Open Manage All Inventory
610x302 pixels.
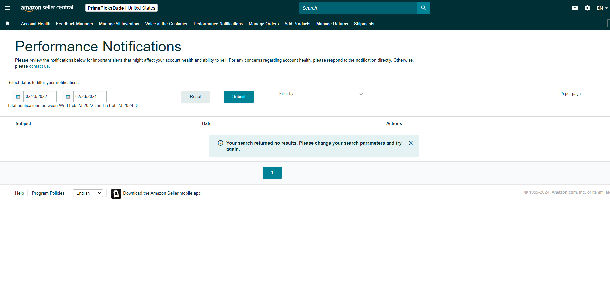(119, 24)
